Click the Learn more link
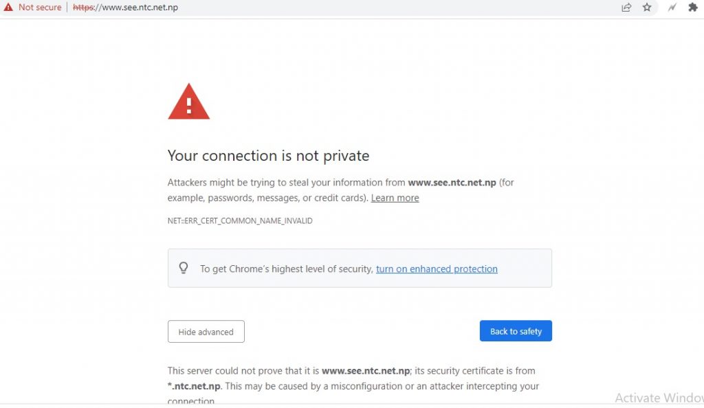Image resolution: width=704 pixels, height=408 pixels. coord(395,198)
